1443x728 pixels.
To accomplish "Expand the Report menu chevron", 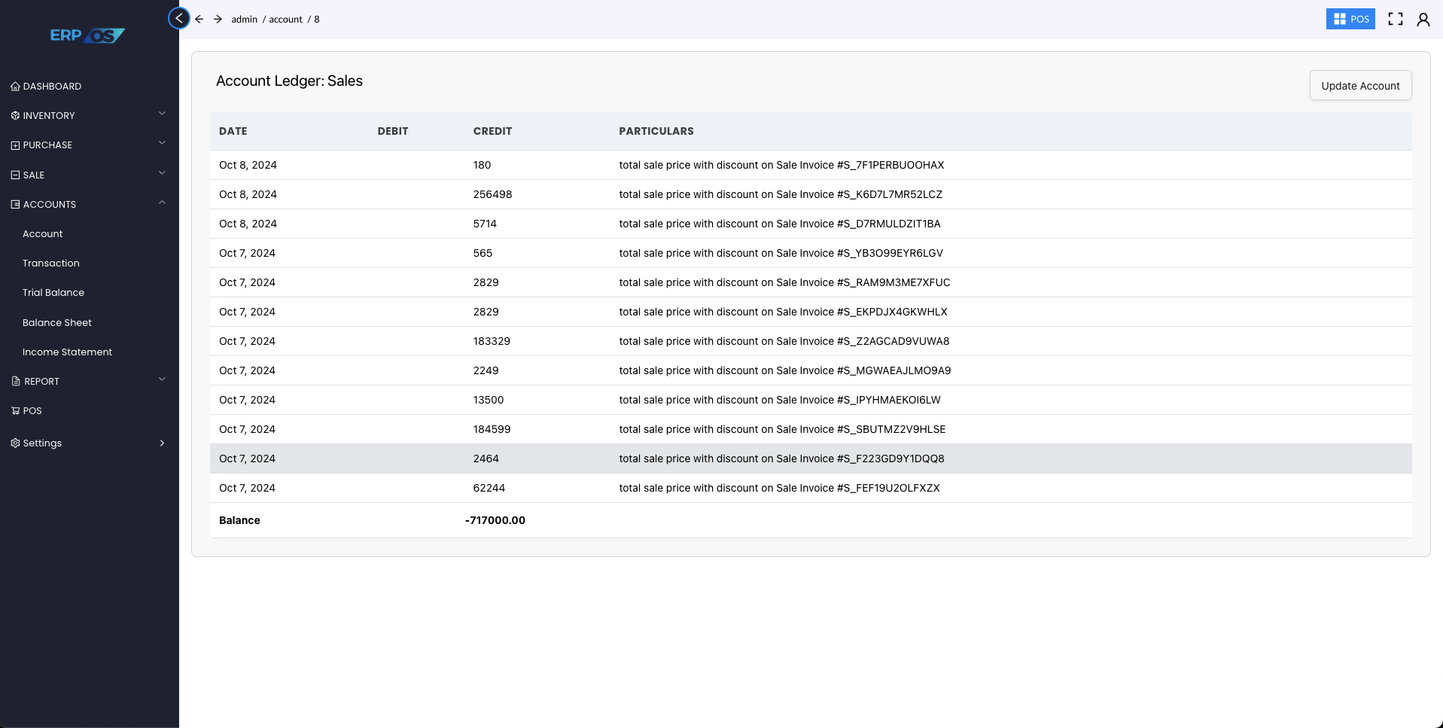I will pyautogui.click(x=162, y=379).
